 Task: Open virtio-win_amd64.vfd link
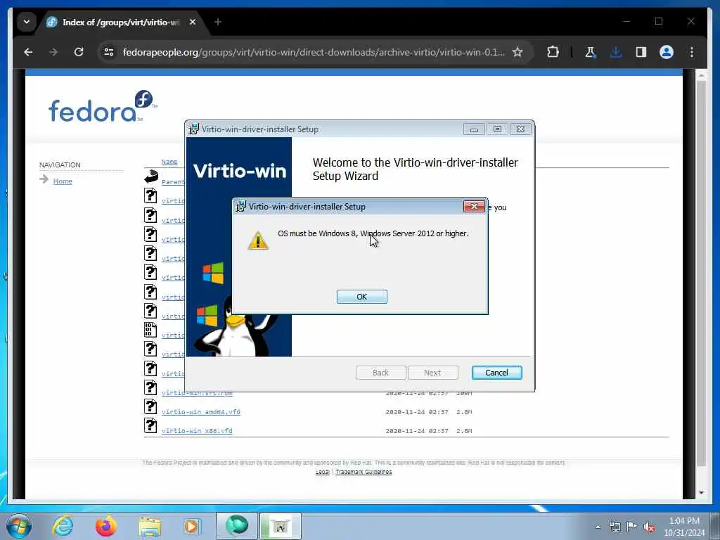[200, 412]
